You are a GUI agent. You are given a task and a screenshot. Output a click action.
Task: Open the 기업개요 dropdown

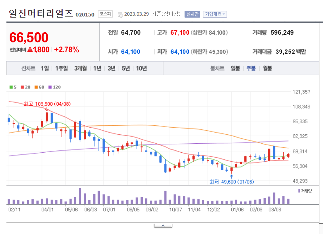click(x=215, y=14)
